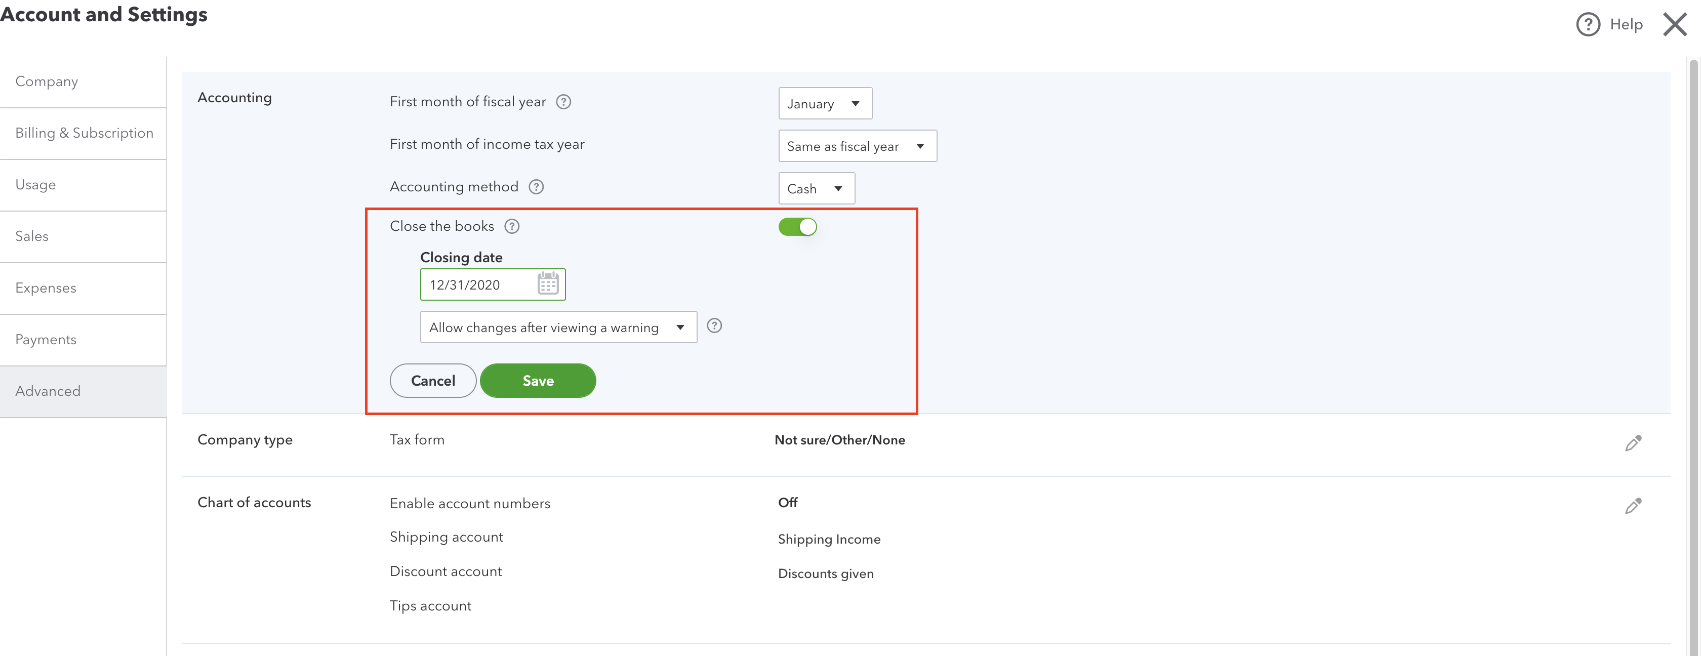This screenshot has width=1701, height=656.
Task: View help for Accounting method
Action: pos(536,187)
